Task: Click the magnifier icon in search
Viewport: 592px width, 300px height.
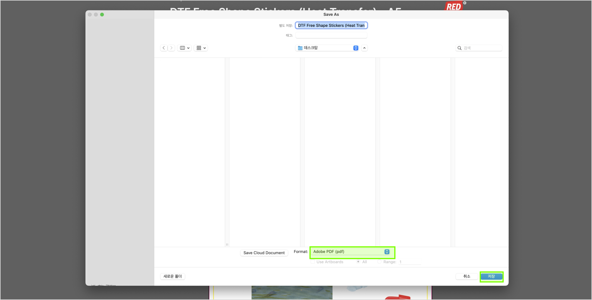Action: tap(460, 48)
